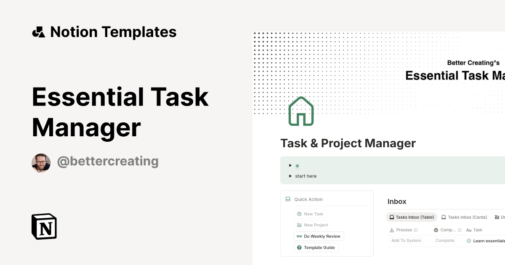Image resolution: width=505 pixels, height=265 pixels.
Task: Click the New Task checkmark icon
Action: (299, 214)
